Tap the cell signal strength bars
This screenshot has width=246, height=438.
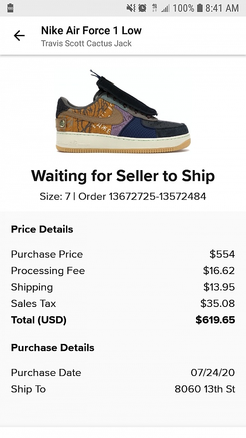click(165, 8)
